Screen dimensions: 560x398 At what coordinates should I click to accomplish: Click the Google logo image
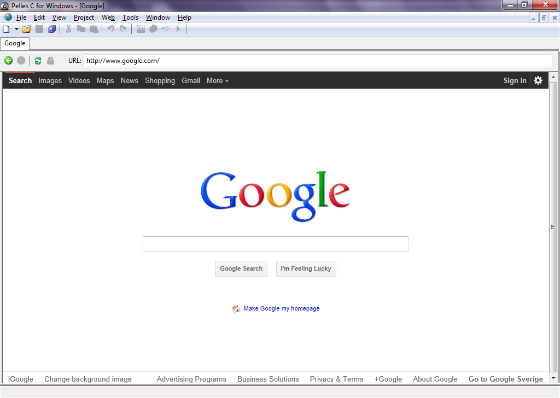(x=275, y=197)
